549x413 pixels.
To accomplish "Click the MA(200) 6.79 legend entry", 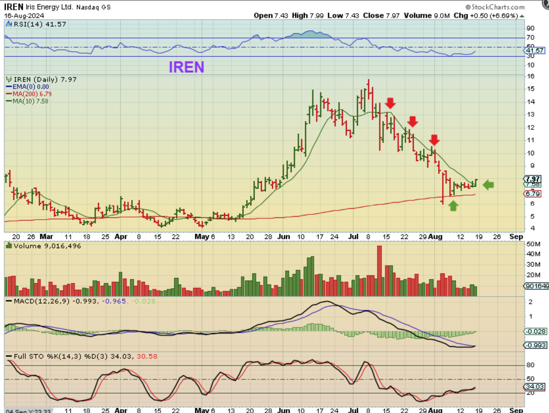I will click(x=32, y=94).
